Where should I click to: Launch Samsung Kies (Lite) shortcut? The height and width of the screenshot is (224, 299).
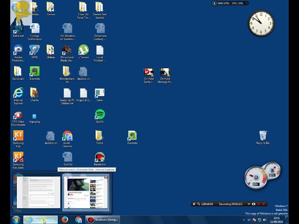point(18,161)
